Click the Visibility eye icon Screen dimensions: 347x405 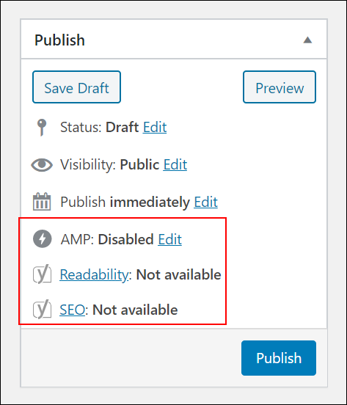coord(42,164)
